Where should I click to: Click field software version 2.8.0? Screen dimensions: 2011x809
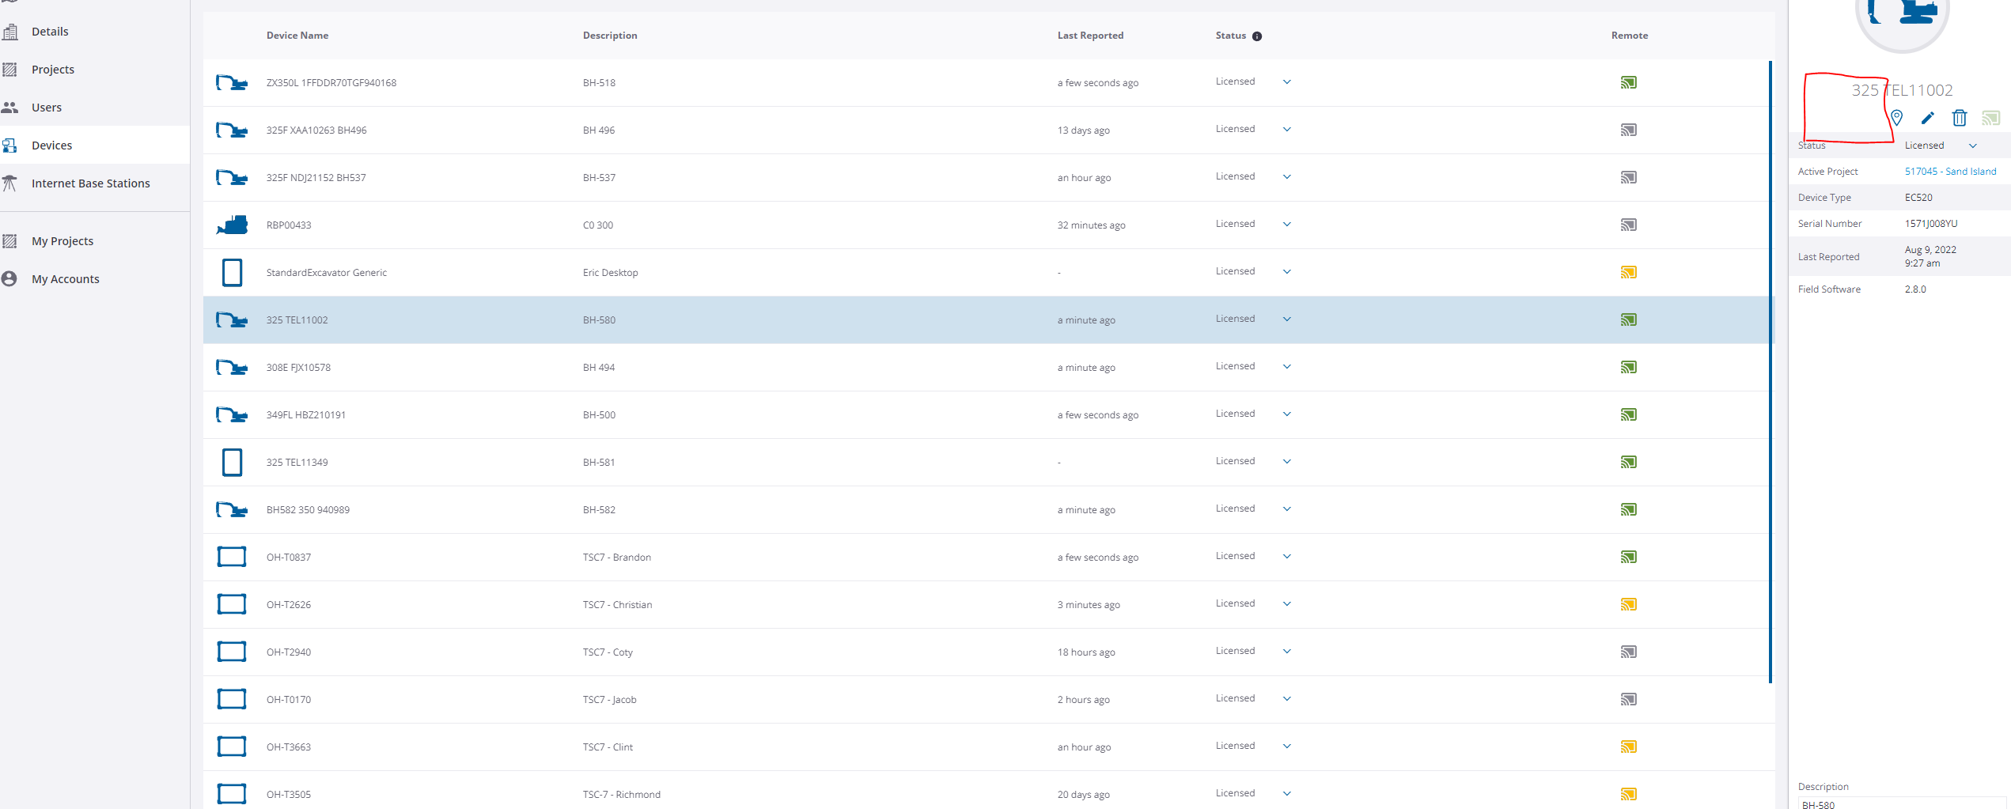click(x=1915, y=289)
